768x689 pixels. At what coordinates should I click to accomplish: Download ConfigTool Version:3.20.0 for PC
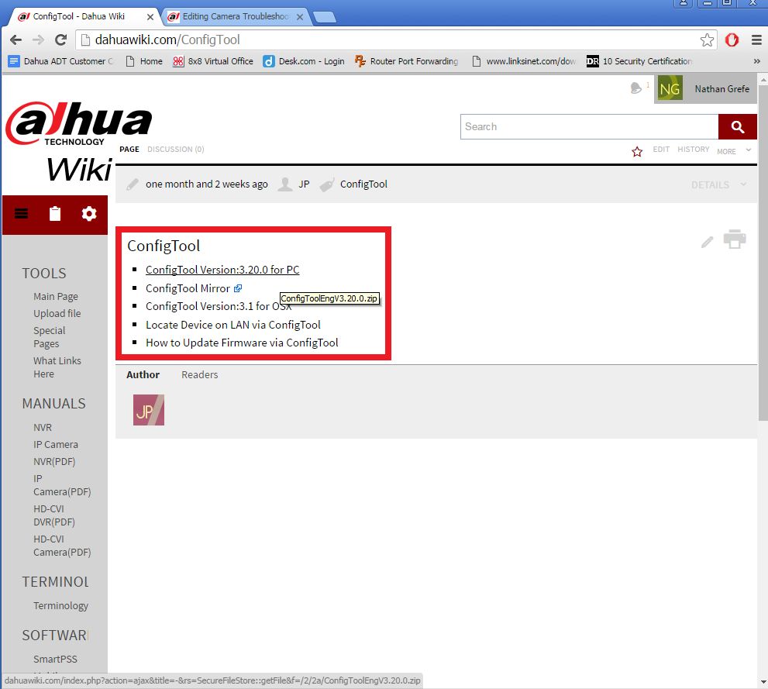pyautogui.click(x=222, y=270)
